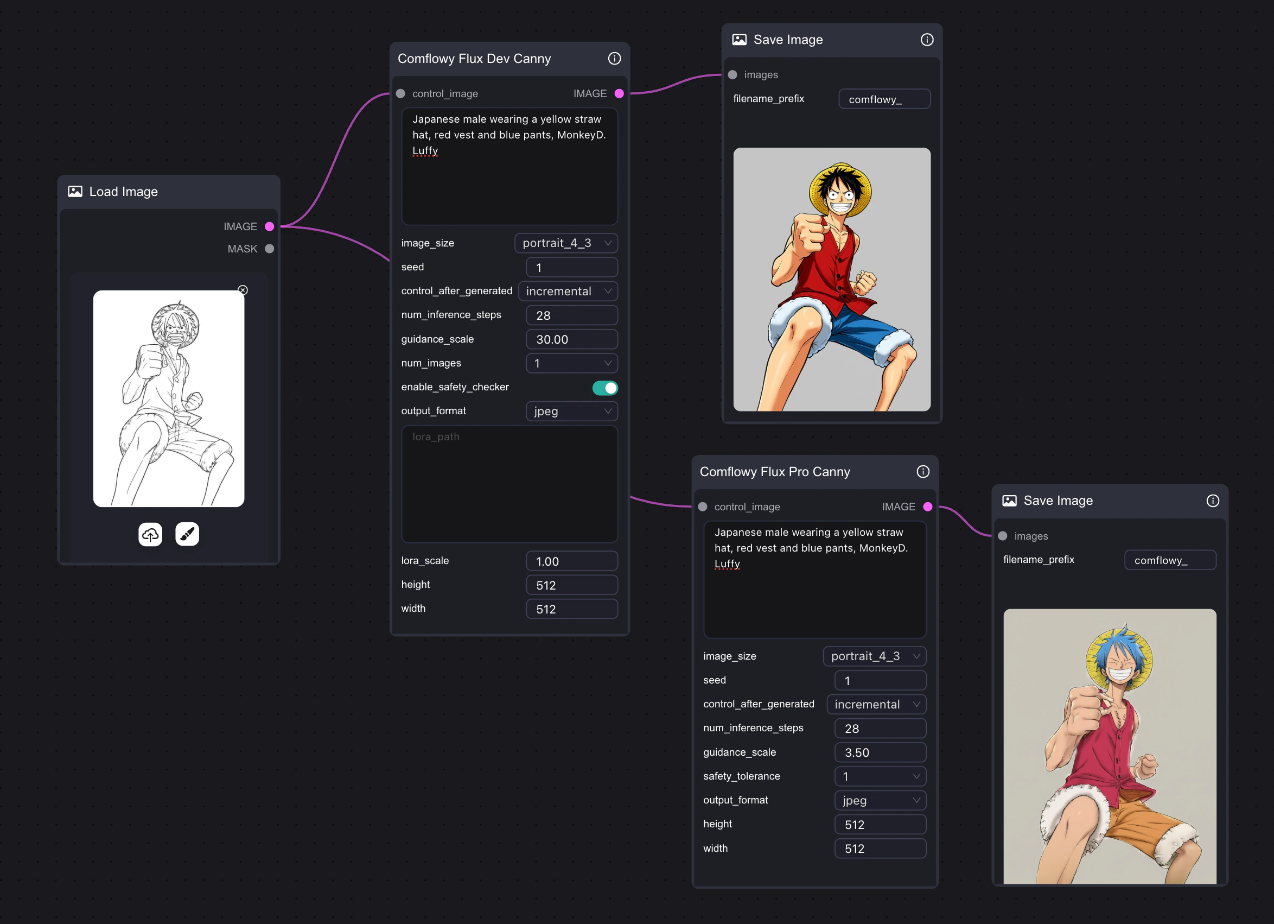This screenshot has height=924, width=1274.
Task: Toggle enable_safety_checker switch off
Action: pos(604,388)
